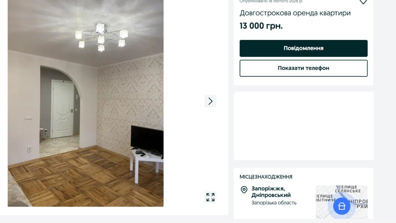396x223 pixels.
Task: Open the location map thumbnail
Action: (x=342, y=202)
